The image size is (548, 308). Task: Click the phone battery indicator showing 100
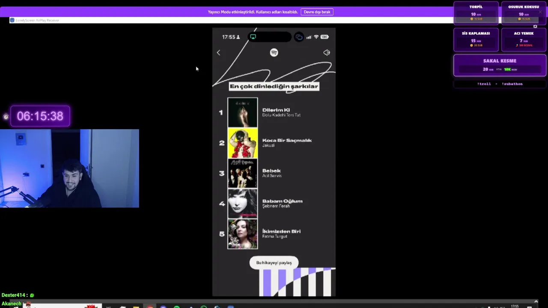click(325, 37)
